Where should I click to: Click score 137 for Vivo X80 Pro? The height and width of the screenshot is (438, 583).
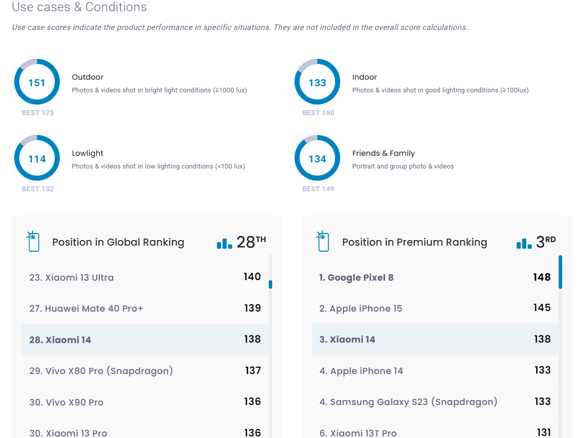[x=253, y=370]
